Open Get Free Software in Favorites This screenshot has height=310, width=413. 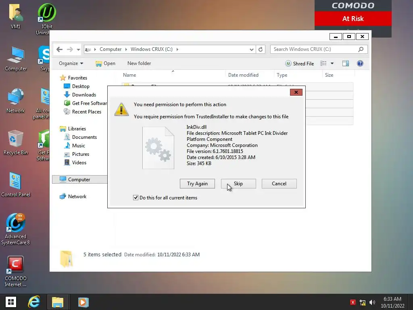click(x=86, y=103)
